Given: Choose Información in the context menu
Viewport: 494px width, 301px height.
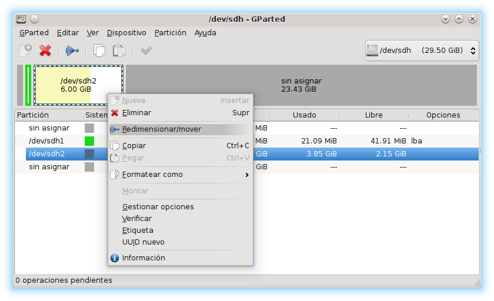Looking at the screenshot, I should click(x=180, y=258).
